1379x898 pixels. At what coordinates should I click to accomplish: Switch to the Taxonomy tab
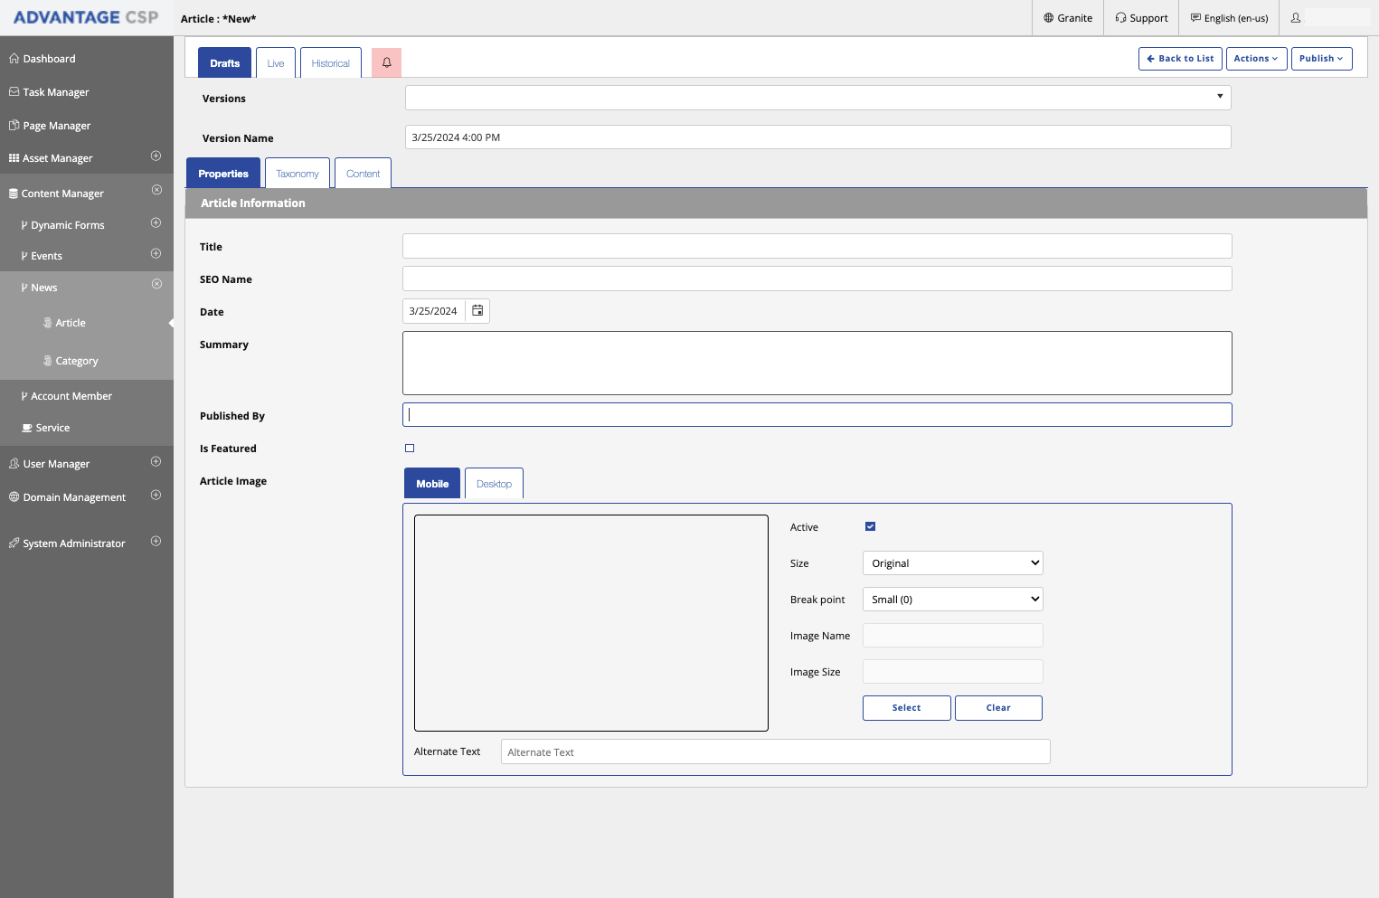pyautogui.click(x=298, y=174)
